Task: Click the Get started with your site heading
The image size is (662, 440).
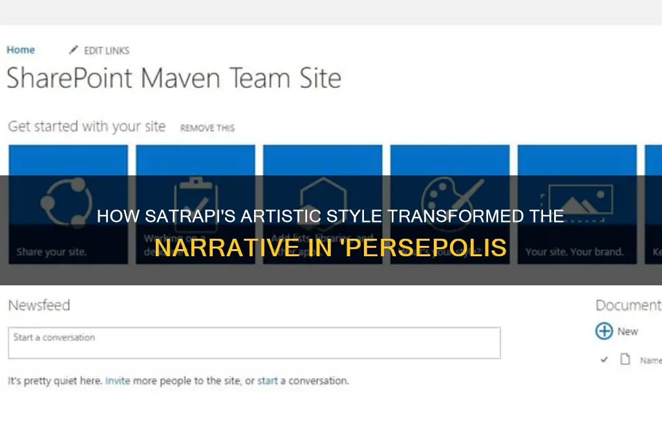Action: coord(87,126)
